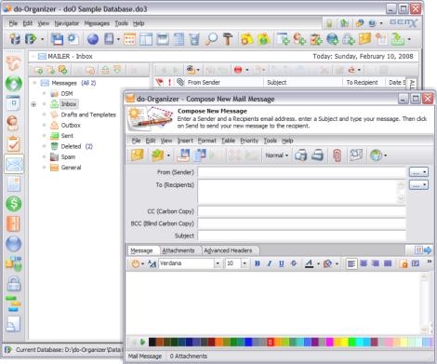
Task: Open the Format menu in compose window
Action: tap(206, 141)
